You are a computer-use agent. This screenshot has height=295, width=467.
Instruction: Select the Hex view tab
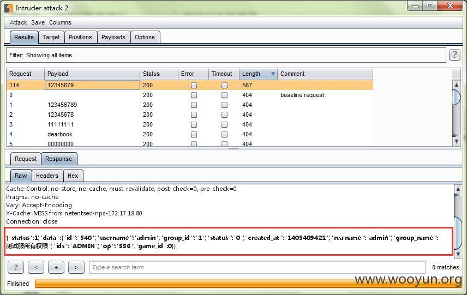(73, 176)
